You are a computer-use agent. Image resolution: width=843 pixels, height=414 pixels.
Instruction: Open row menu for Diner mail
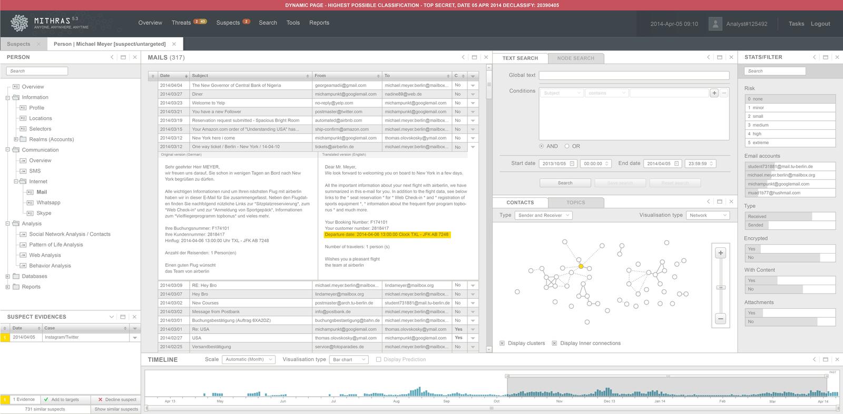point(473,94)
